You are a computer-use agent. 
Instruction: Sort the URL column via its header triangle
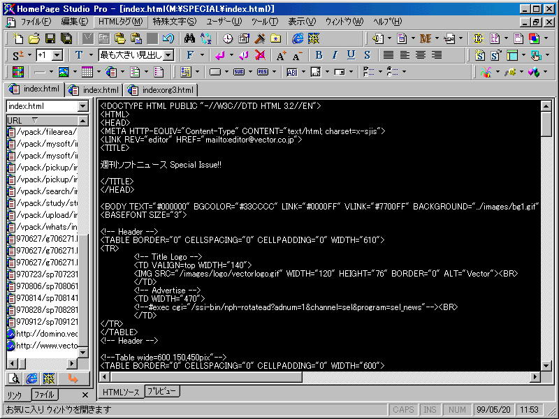coord(34,120)
